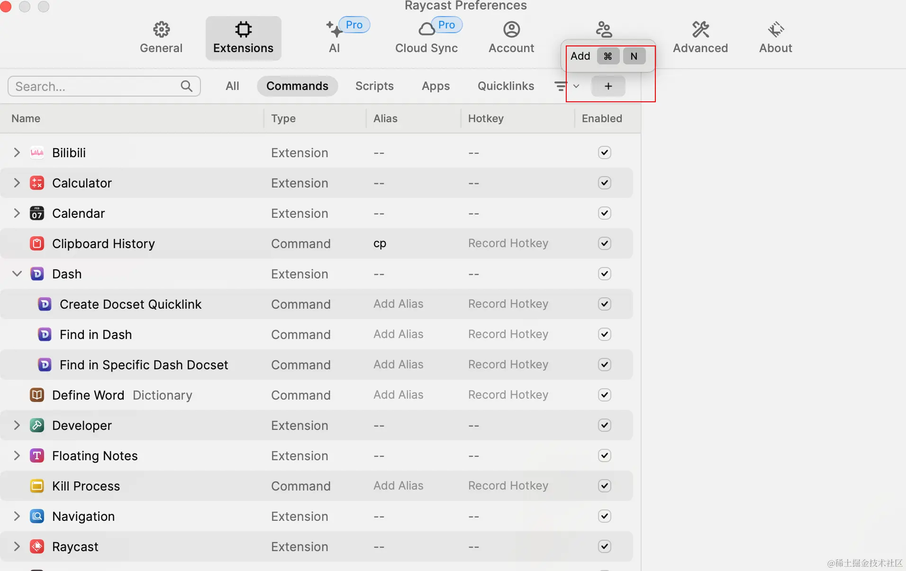Click the plus add button
Image resolution: width=906 pixels, height=571 pixels.
click(x=608, y=86)
